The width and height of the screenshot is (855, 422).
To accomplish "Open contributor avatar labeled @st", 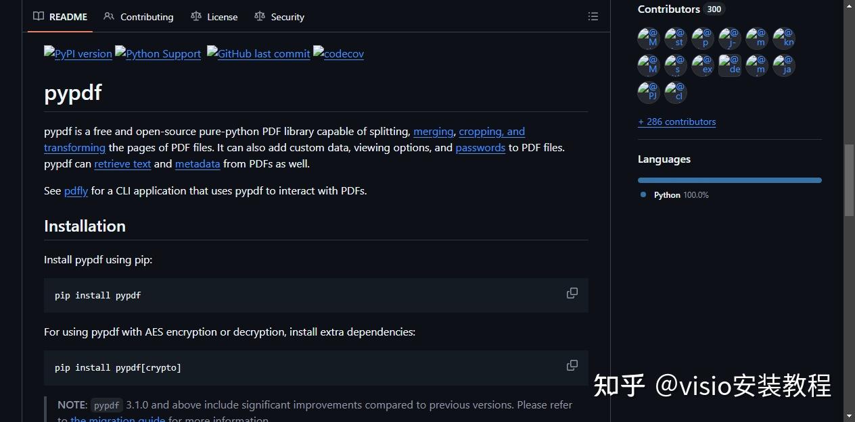I will point(676,38).
